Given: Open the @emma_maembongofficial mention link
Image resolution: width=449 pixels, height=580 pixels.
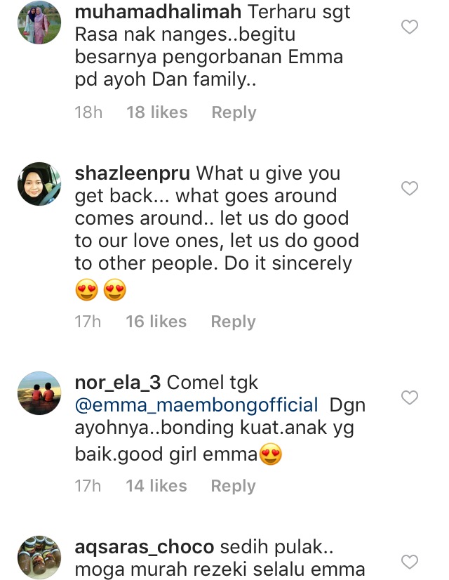Looking at the screenshot, I should 197,405.
